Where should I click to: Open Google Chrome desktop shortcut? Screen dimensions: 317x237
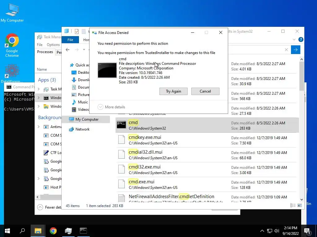[x=12, y=45]
